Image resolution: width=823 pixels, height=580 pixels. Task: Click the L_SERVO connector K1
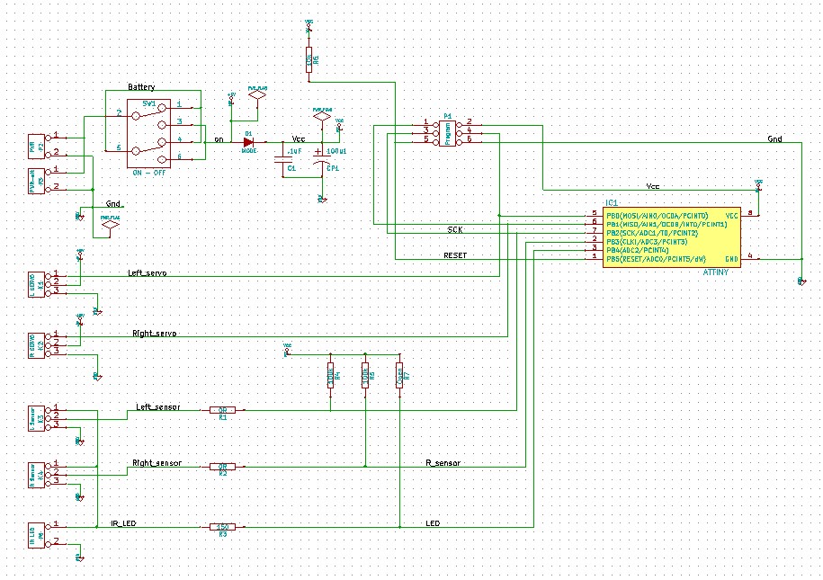click(37, 283)
